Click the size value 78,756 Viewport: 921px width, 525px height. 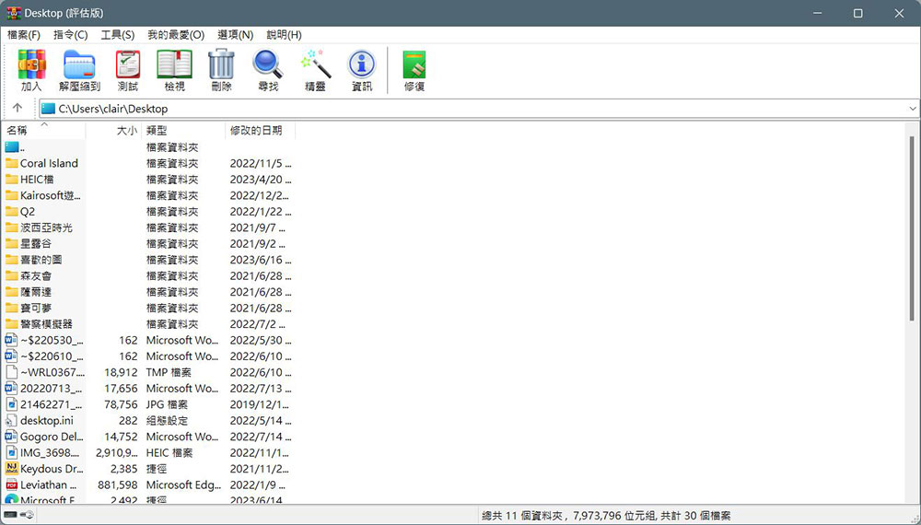121,404
